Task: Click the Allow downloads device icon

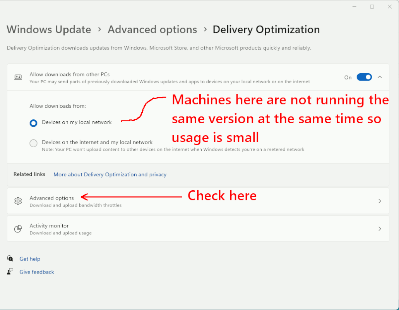Action: pos(18,77)
